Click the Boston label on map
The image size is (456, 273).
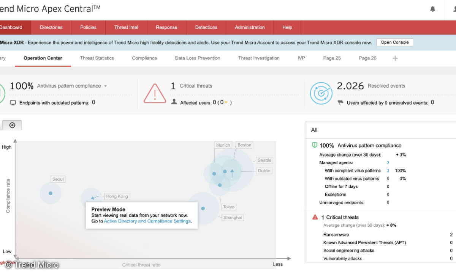coord(244,145)
